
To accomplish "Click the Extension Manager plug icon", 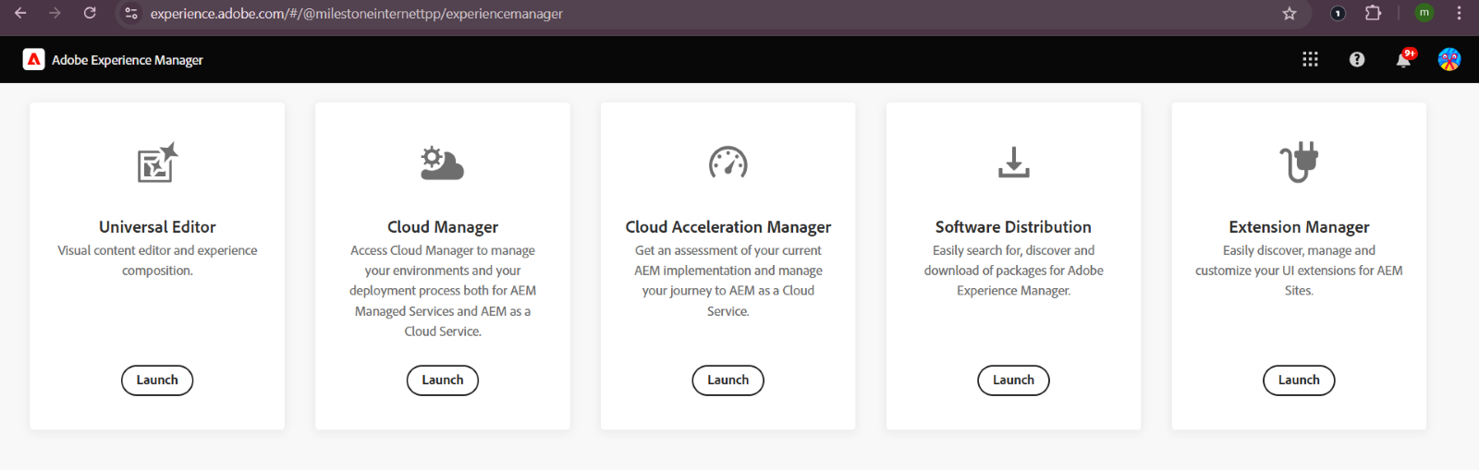I will [1299, 163].
